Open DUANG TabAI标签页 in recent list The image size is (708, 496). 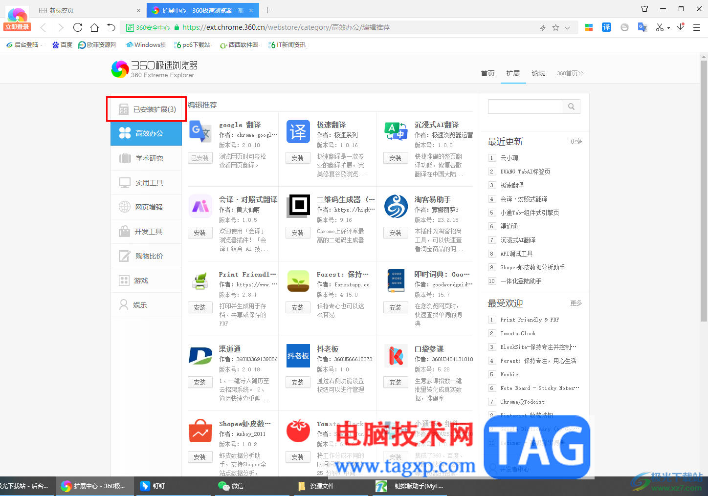pos(525,172)
